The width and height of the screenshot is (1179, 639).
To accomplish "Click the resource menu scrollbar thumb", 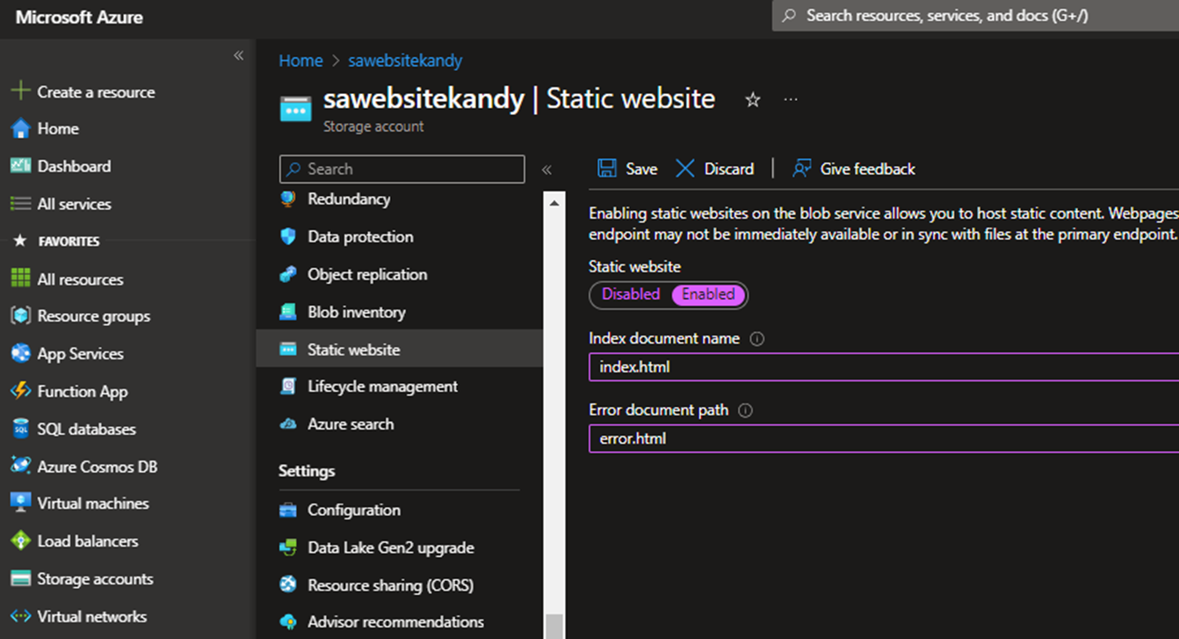I will 553,626.
